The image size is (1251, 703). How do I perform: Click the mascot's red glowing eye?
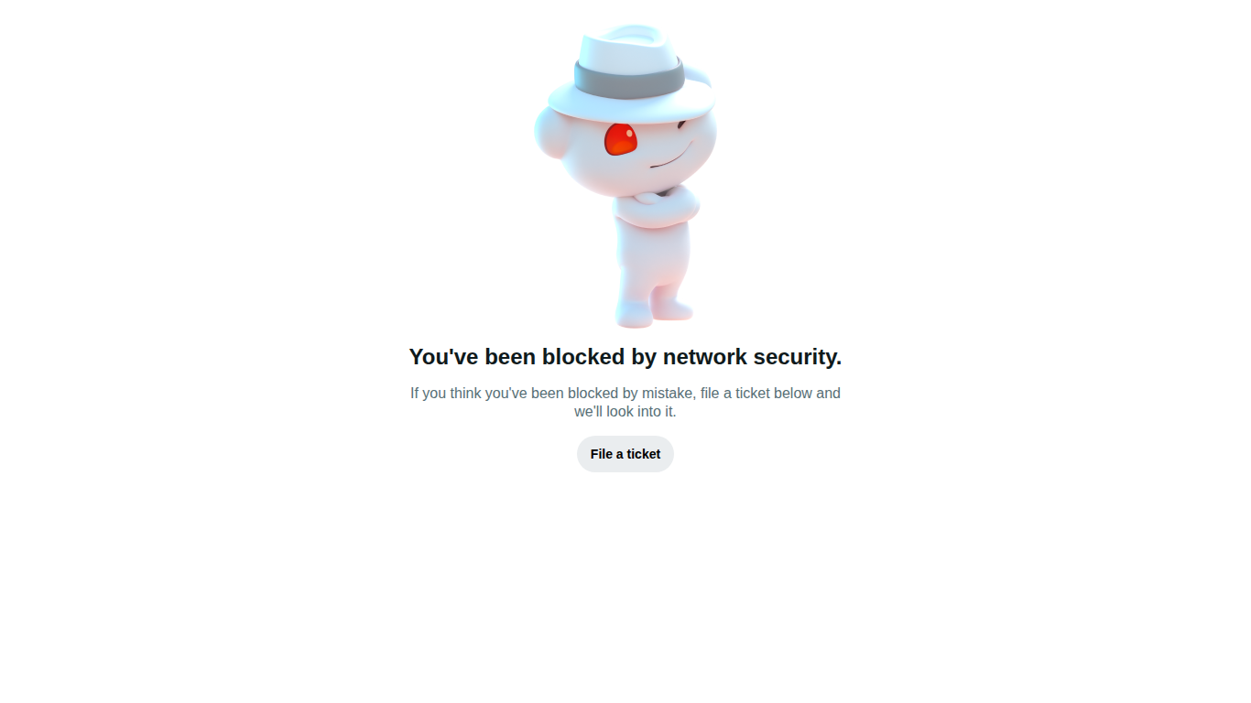pyautogui.click(x=621, y=139)
